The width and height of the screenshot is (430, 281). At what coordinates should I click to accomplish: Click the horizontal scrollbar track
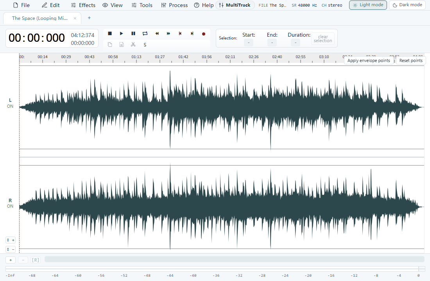[x=235, y=259]
